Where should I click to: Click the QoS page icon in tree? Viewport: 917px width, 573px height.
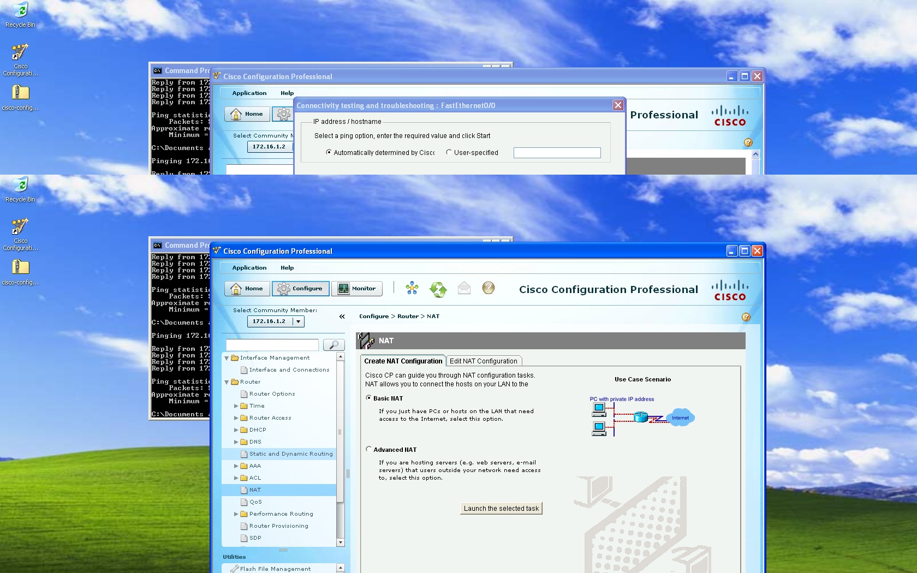(245, 502)
